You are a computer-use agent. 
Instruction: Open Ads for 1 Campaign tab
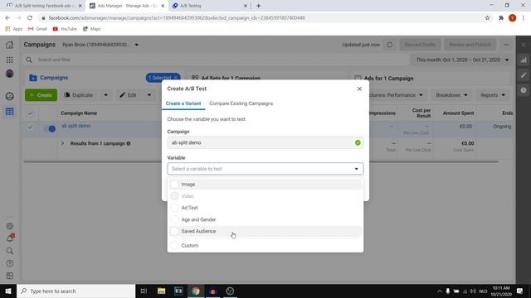point(388,79)
